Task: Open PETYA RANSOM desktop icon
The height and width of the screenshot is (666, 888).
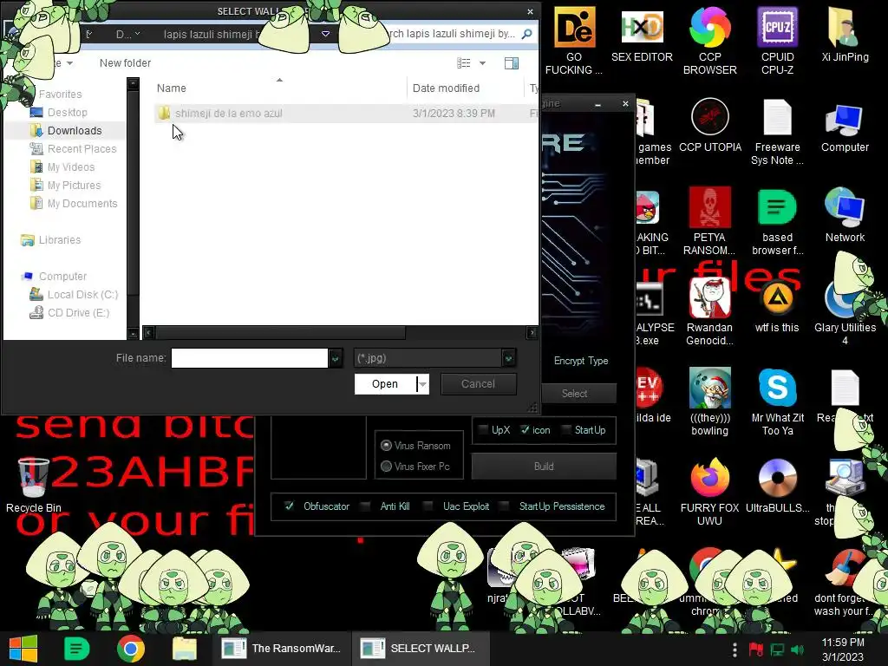Action: pos(709,221)
